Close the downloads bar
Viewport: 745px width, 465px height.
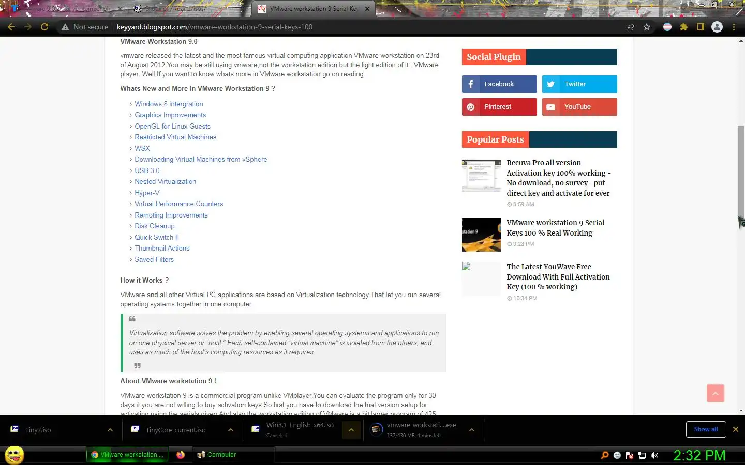(735, 429)
